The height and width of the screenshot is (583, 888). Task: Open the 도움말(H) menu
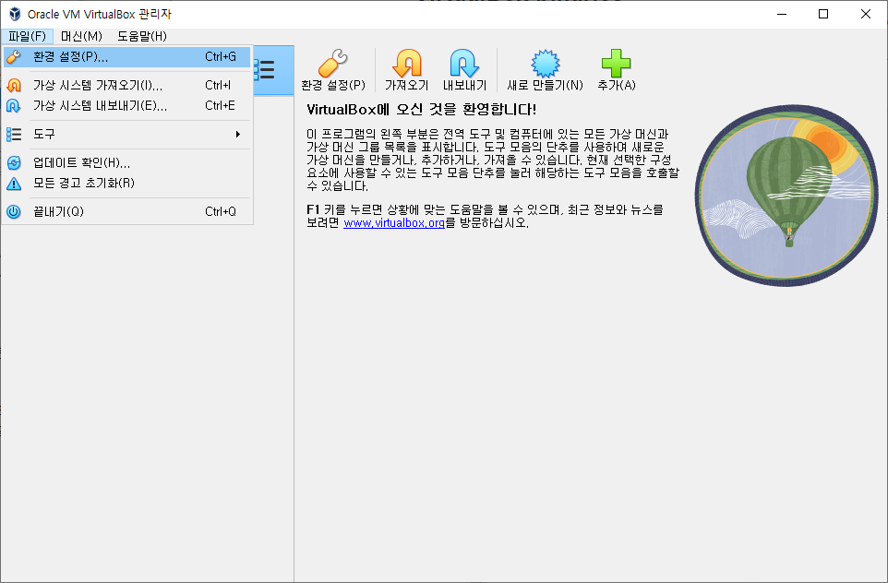click(x=142, y=36)
